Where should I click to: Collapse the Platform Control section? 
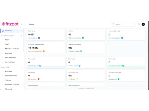[x=21, y=36]
